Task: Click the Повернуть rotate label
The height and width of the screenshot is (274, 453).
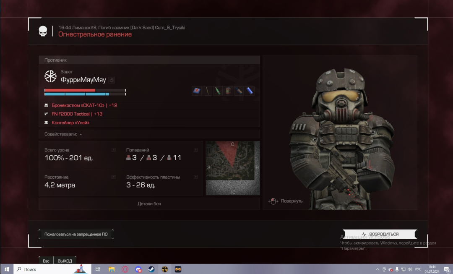Action: coord(292,201)
